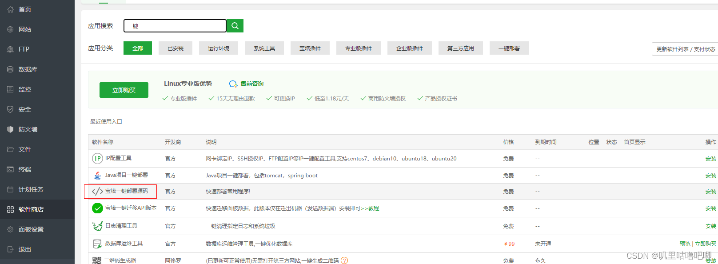Select the 运行环境 category tab
This screenshot has width=718, height=264.
[219, 48]
